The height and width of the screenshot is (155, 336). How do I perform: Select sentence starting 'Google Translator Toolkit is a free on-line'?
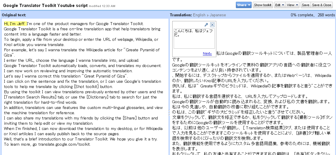coord(82,32)
